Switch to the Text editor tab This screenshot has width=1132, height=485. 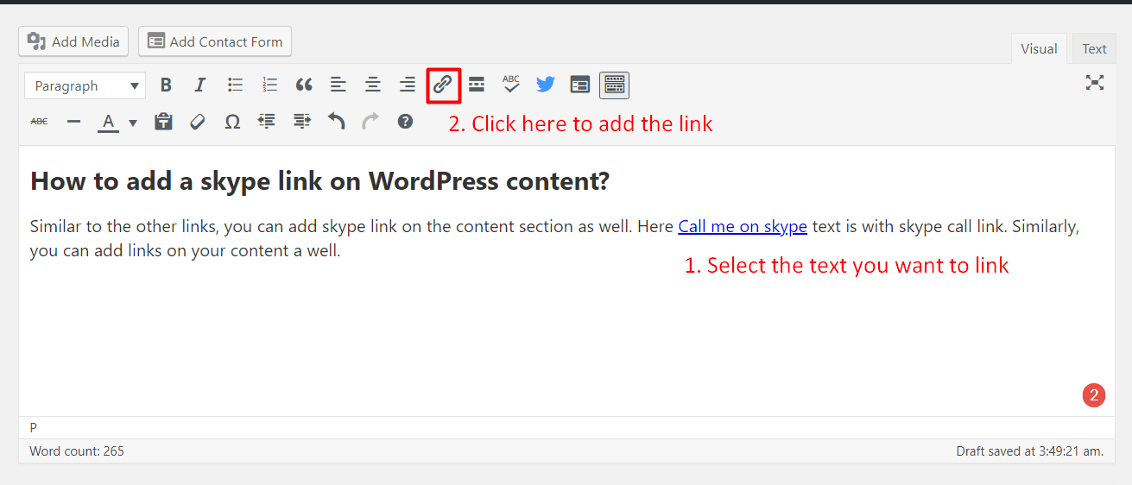click(1094, 48)
